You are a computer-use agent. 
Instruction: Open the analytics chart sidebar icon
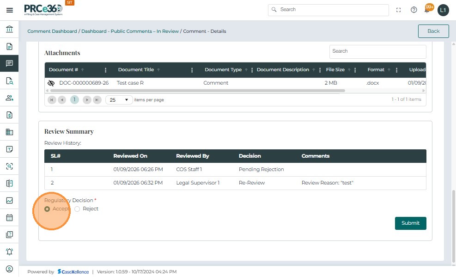pos(9,201)
